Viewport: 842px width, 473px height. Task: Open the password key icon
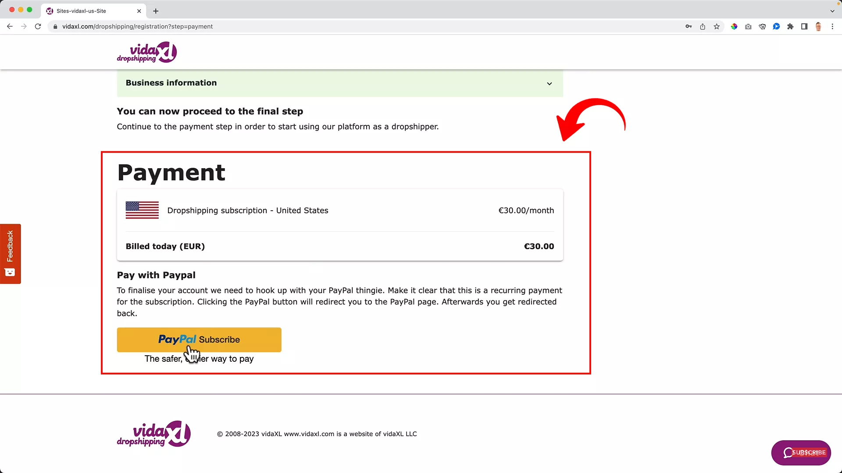pos(689,26)
